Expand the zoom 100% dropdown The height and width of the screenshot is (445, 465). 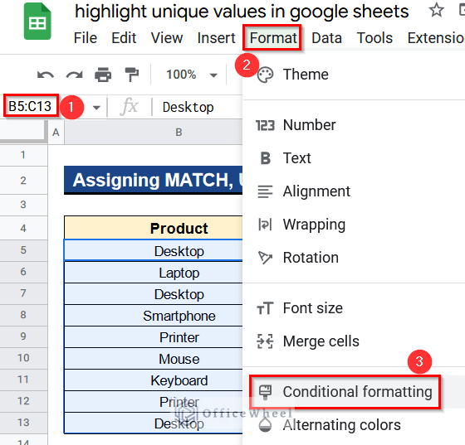coord(213,75)
